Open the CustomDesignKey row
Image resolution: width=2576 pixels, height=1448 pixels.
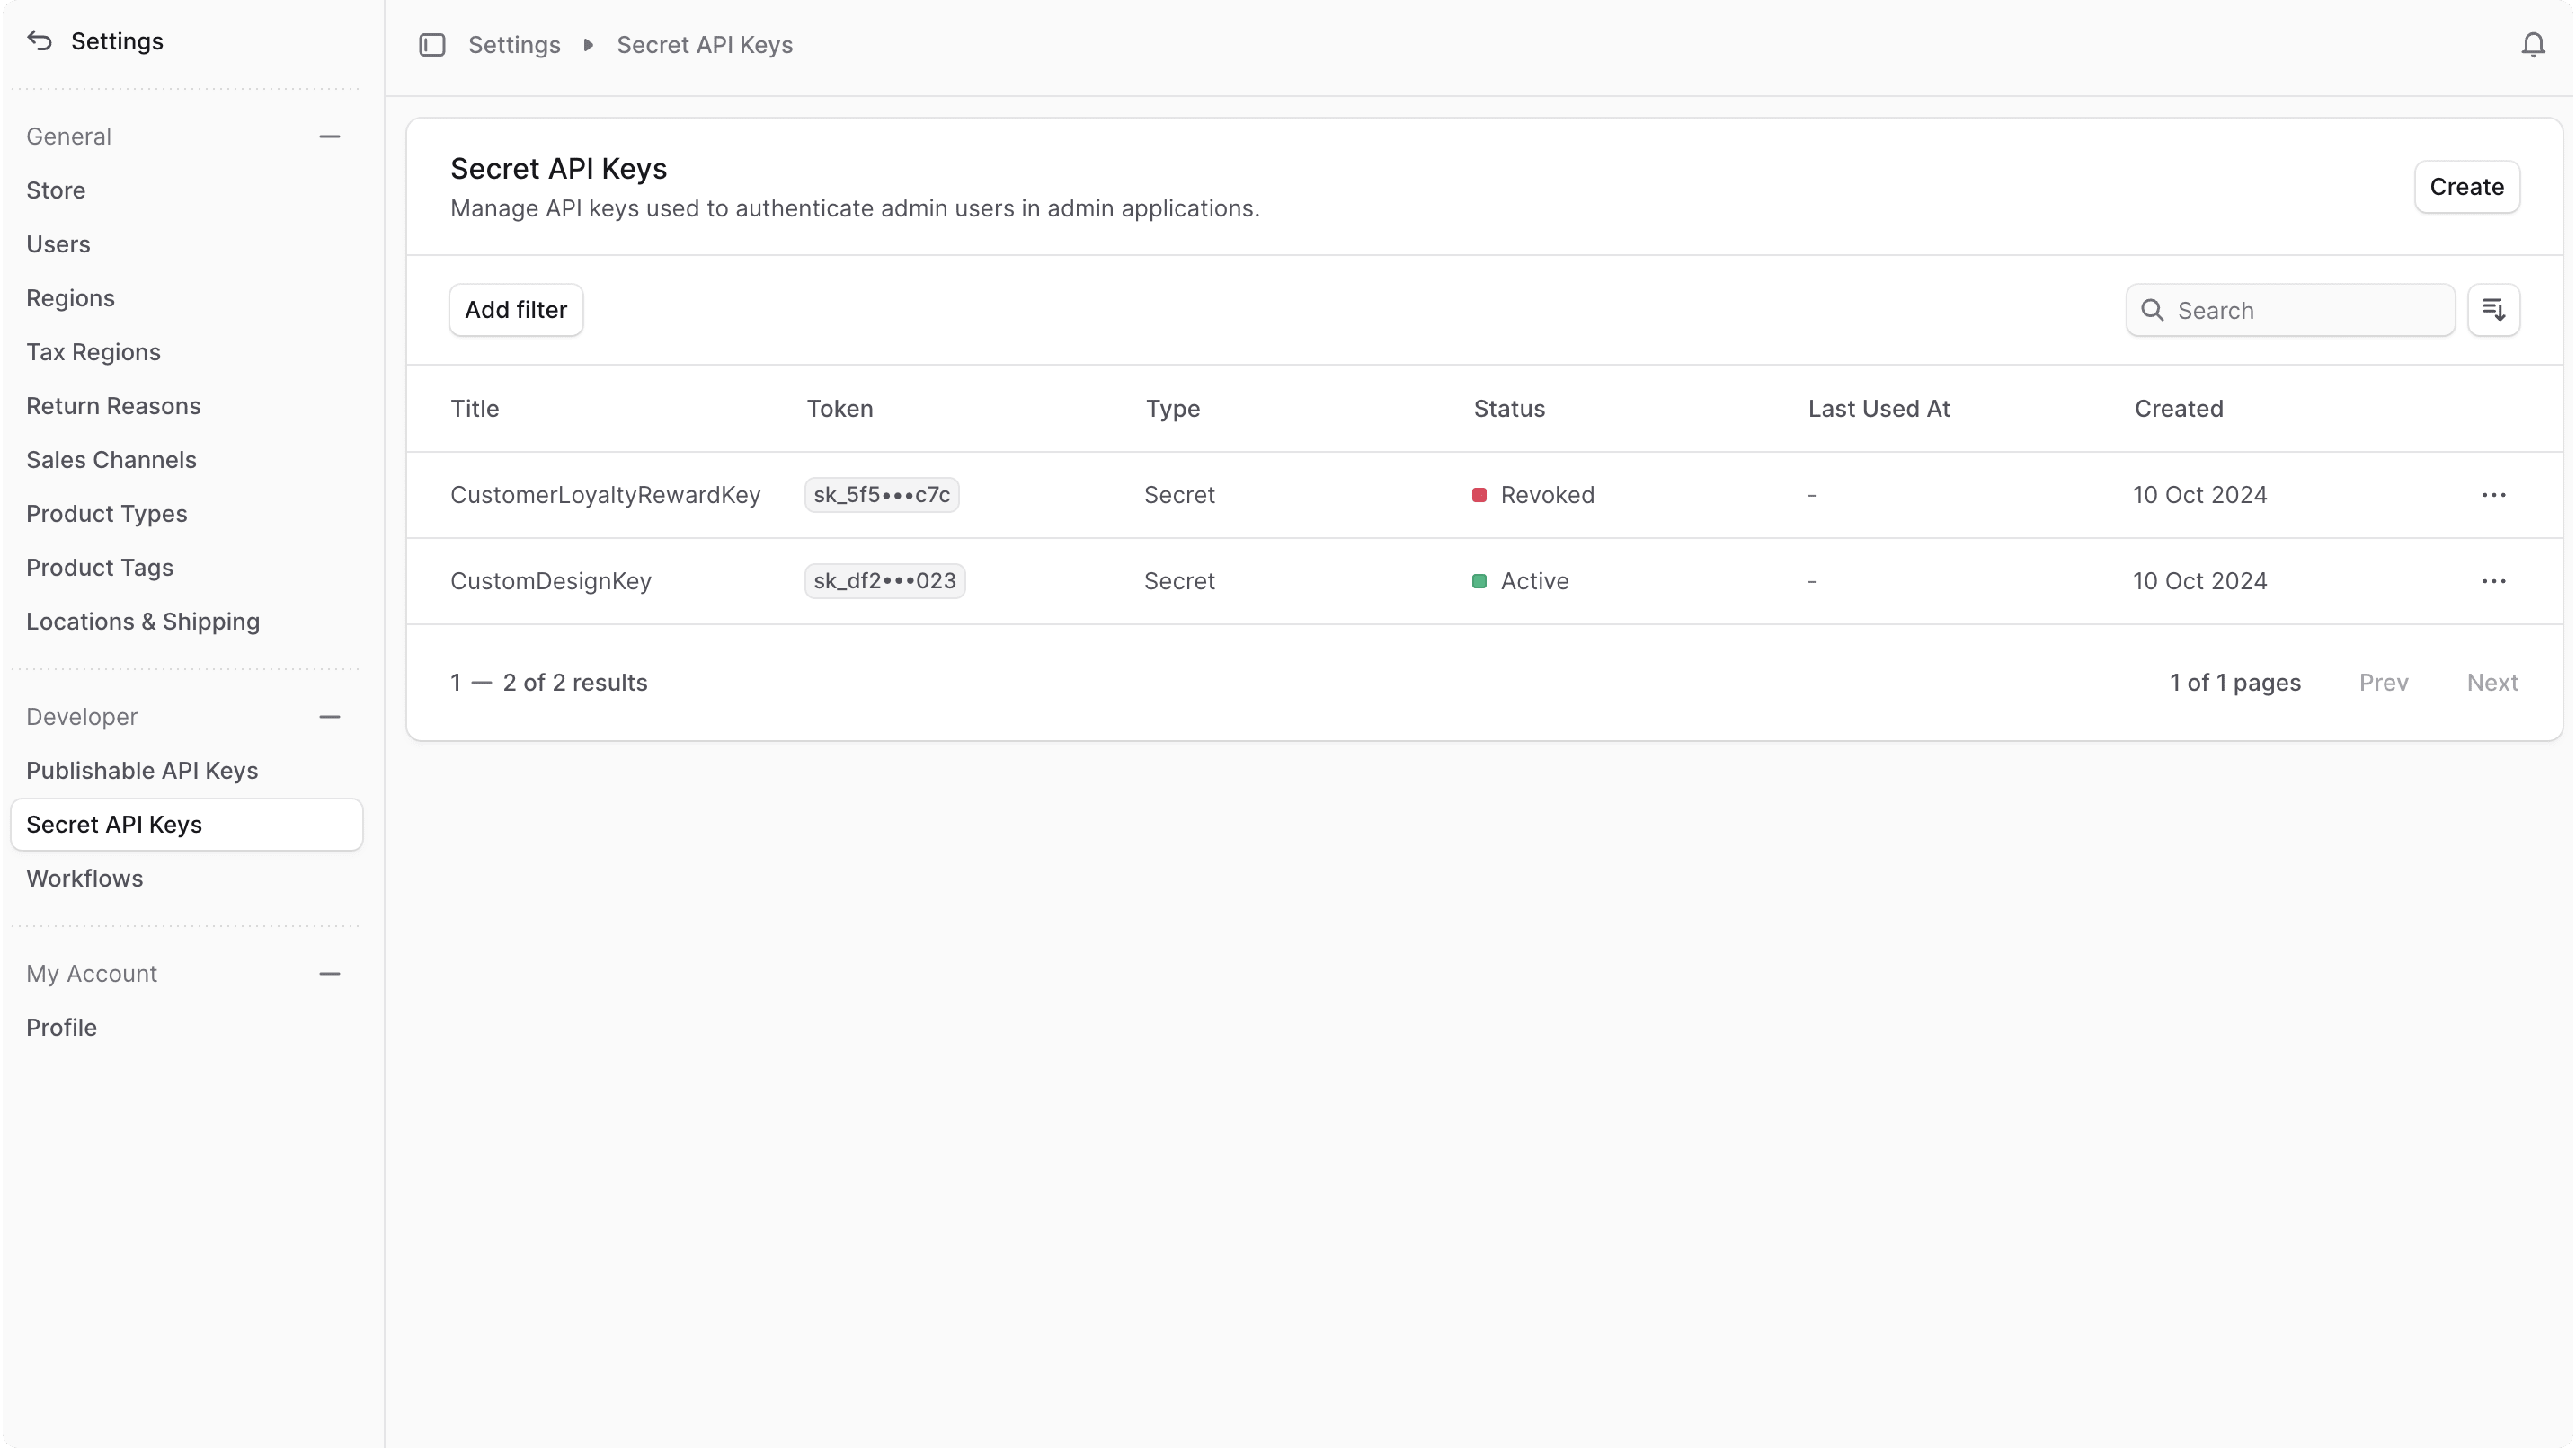551,580
